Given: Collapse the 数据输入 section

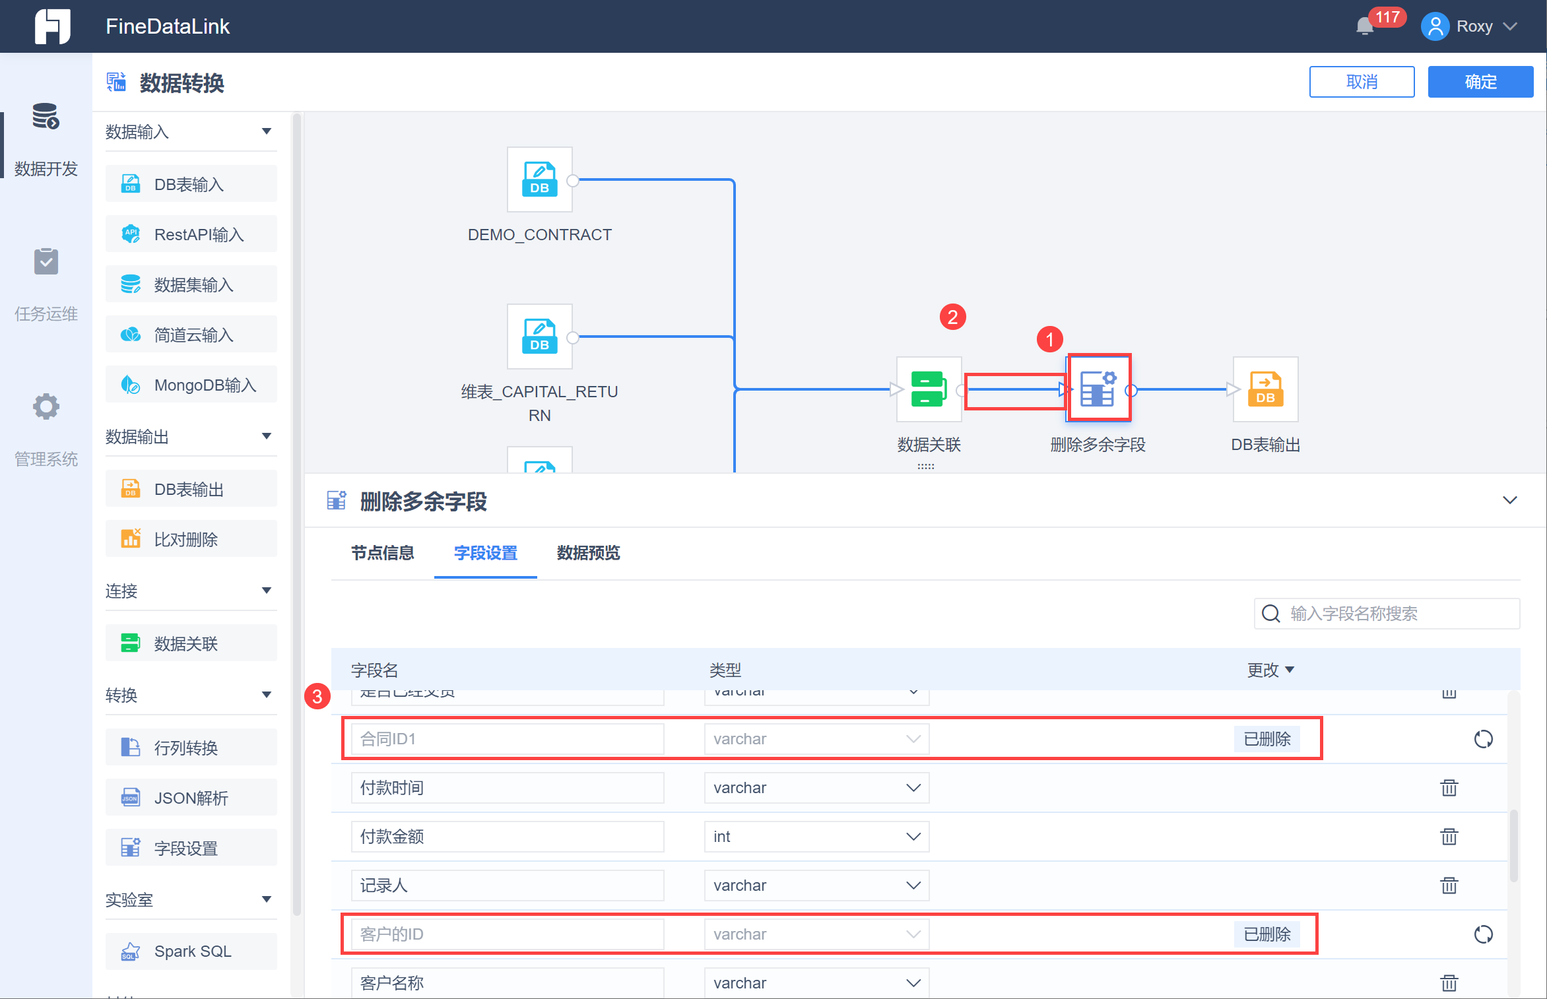Looking at the screenshot, I should (x=267, y=131).
